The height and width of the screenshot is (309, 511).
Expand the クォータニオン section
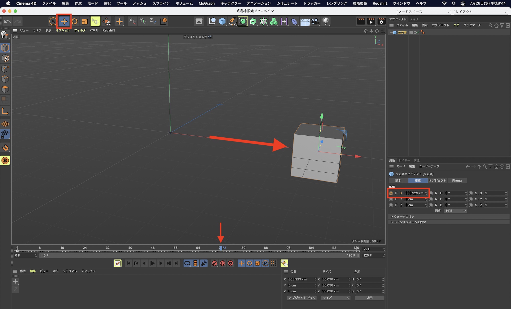[x=404, y=216]
